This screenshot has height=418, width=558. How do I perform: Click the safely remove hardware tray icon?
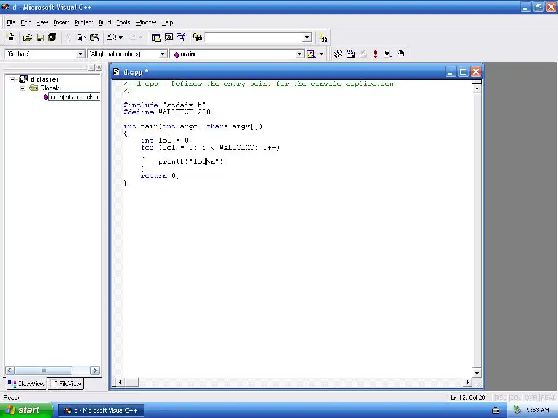pyautogui.click(x=517, y=410)
